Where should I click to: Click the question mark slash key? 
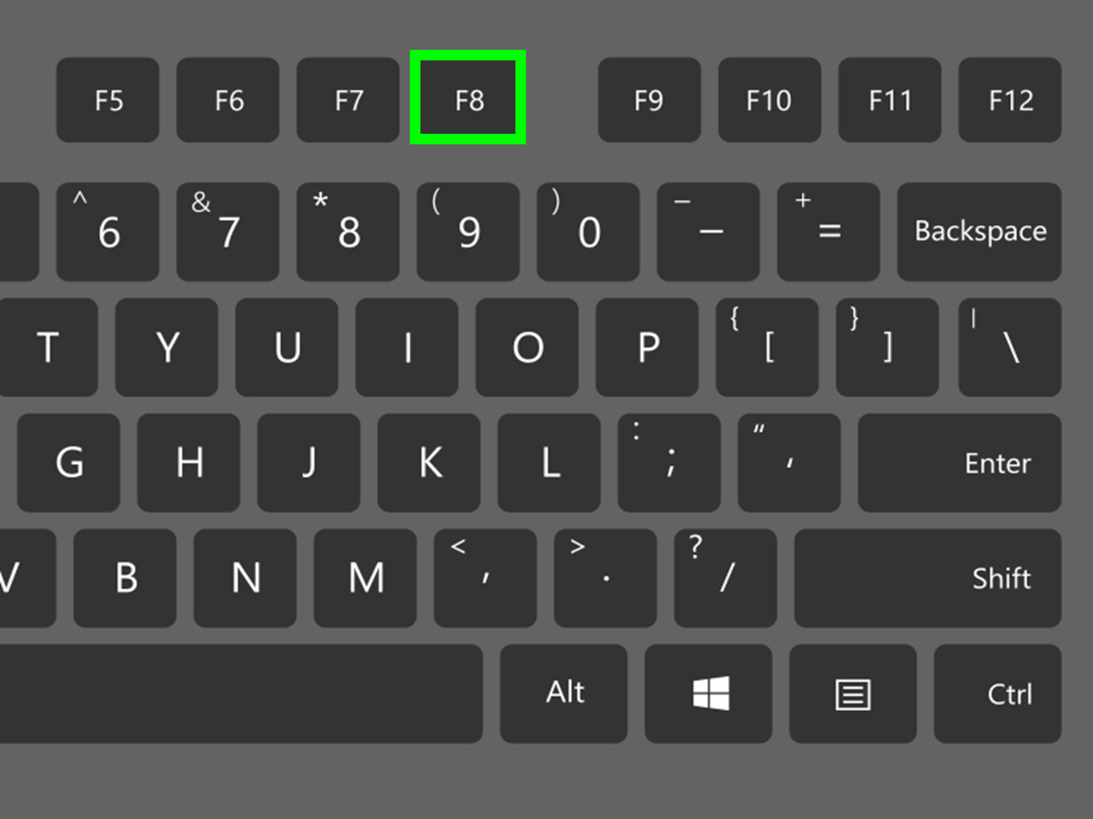725,578
